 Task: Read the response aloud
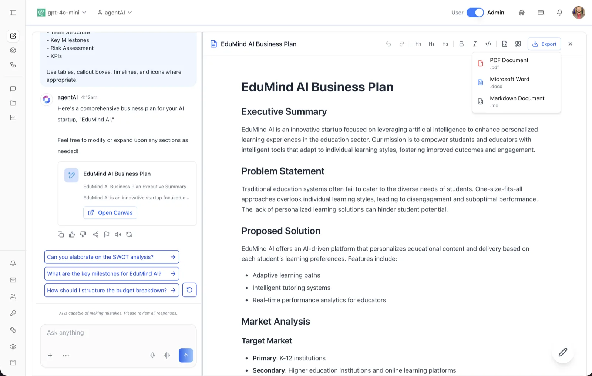pos(118,235)
